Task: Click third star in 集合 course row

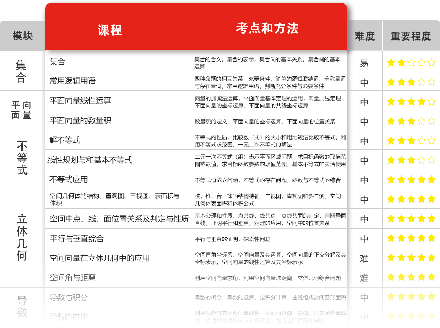Action: [x=411, y=63]
